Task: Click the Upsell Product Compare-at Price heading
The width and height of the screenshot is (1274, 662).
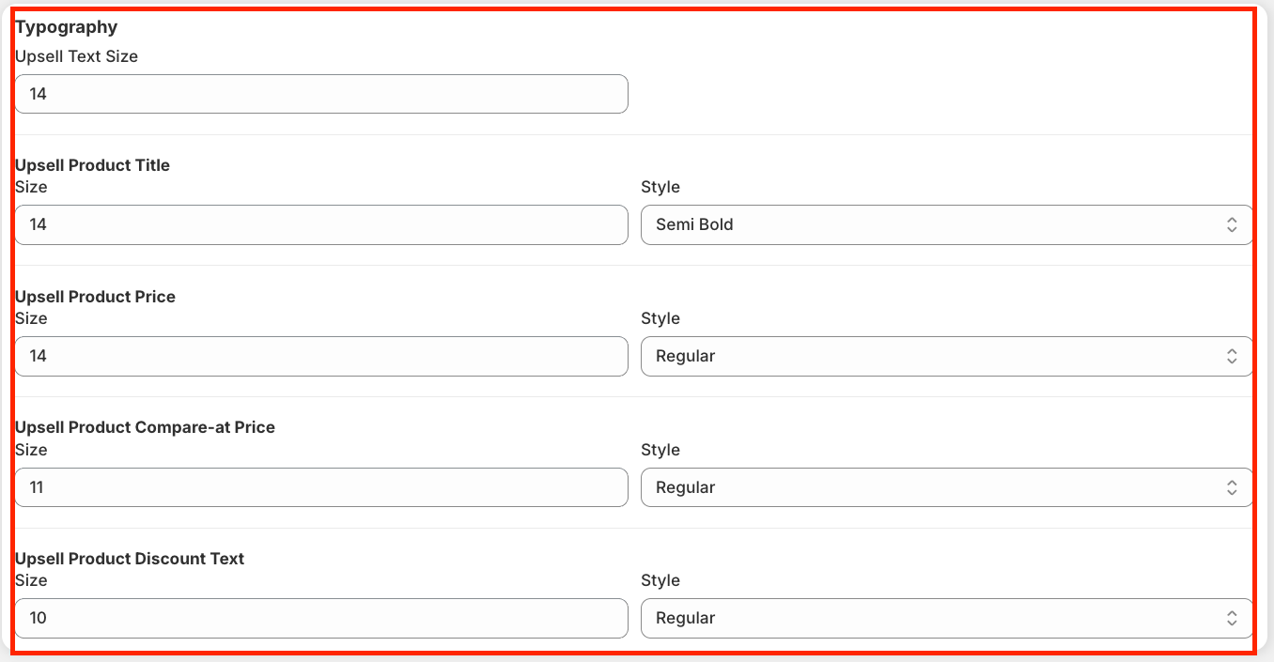Action: pyautogui.click(x=145, y=427)
